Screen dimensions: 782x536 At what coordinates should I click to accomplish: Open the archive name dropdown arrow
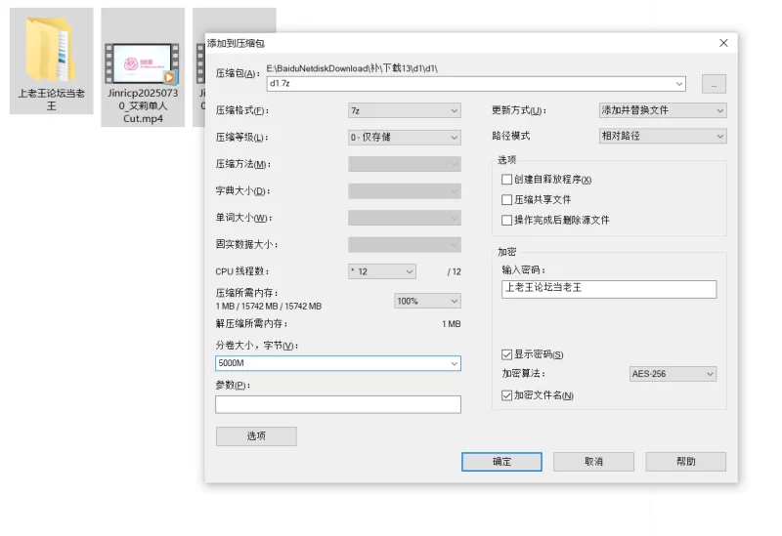(x=678, y=84)
